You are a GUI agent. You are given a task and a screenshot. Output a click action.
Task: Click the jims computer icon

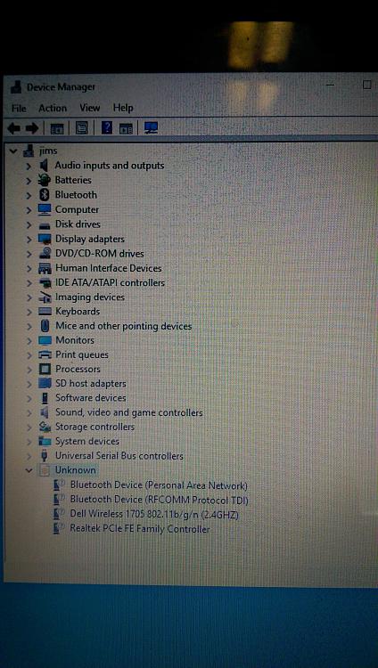click(x=29, y=151)
